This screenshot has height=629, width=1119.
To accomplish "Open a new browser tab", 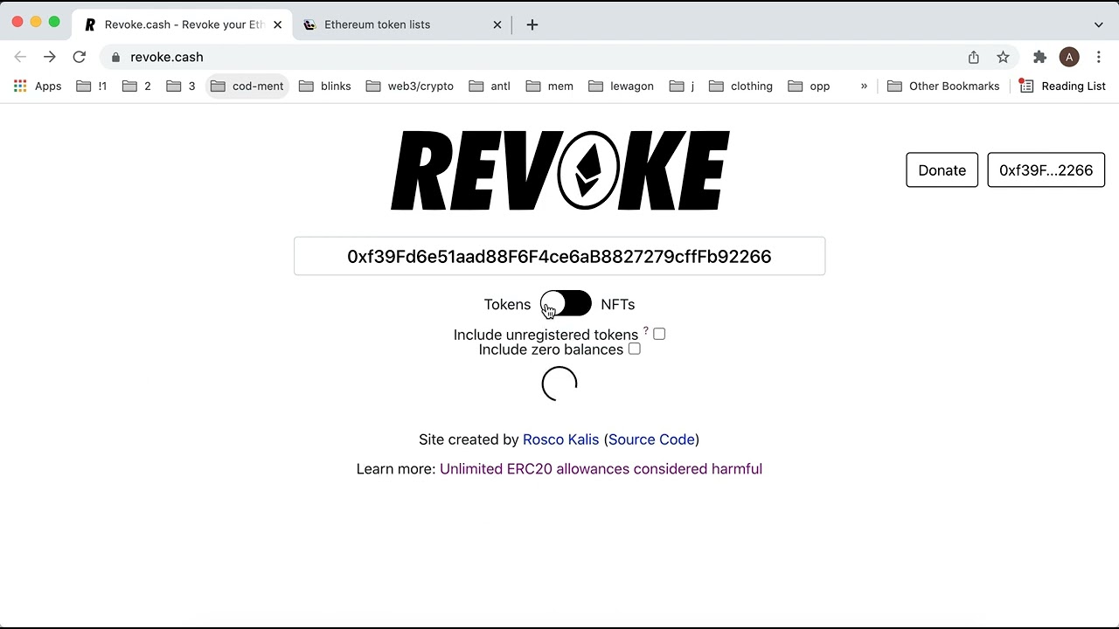I will [532, 24].
